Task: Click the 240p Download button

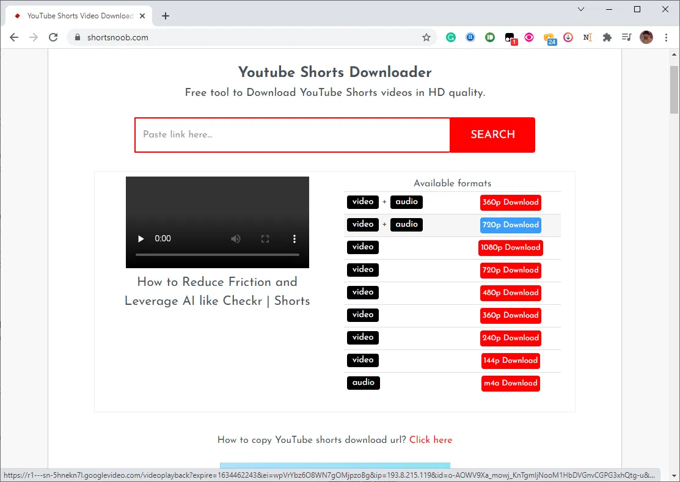Action: tap(510, 338)
